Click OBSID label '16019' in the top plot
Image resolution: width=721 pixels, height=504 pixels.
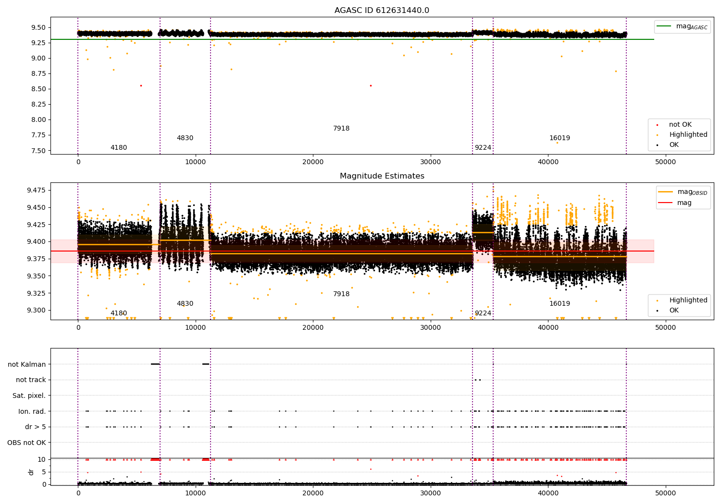click(560, 138)
